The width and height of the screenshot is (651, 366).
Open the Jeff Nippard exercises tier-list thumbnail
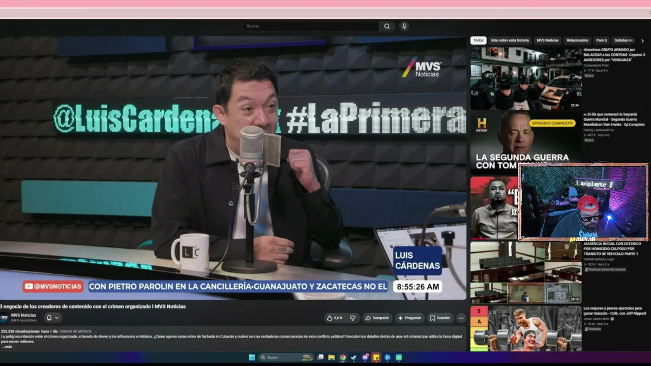pyautogui.click(x=526, y=328)
